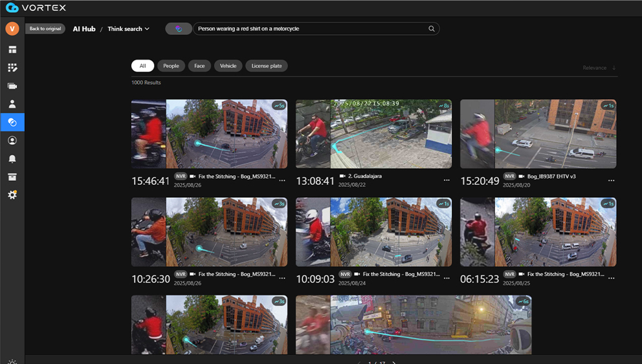Screen dimensions: 642x364
Task: Open the 15:46:41 result thumbnail
Action: click(209, 134)
